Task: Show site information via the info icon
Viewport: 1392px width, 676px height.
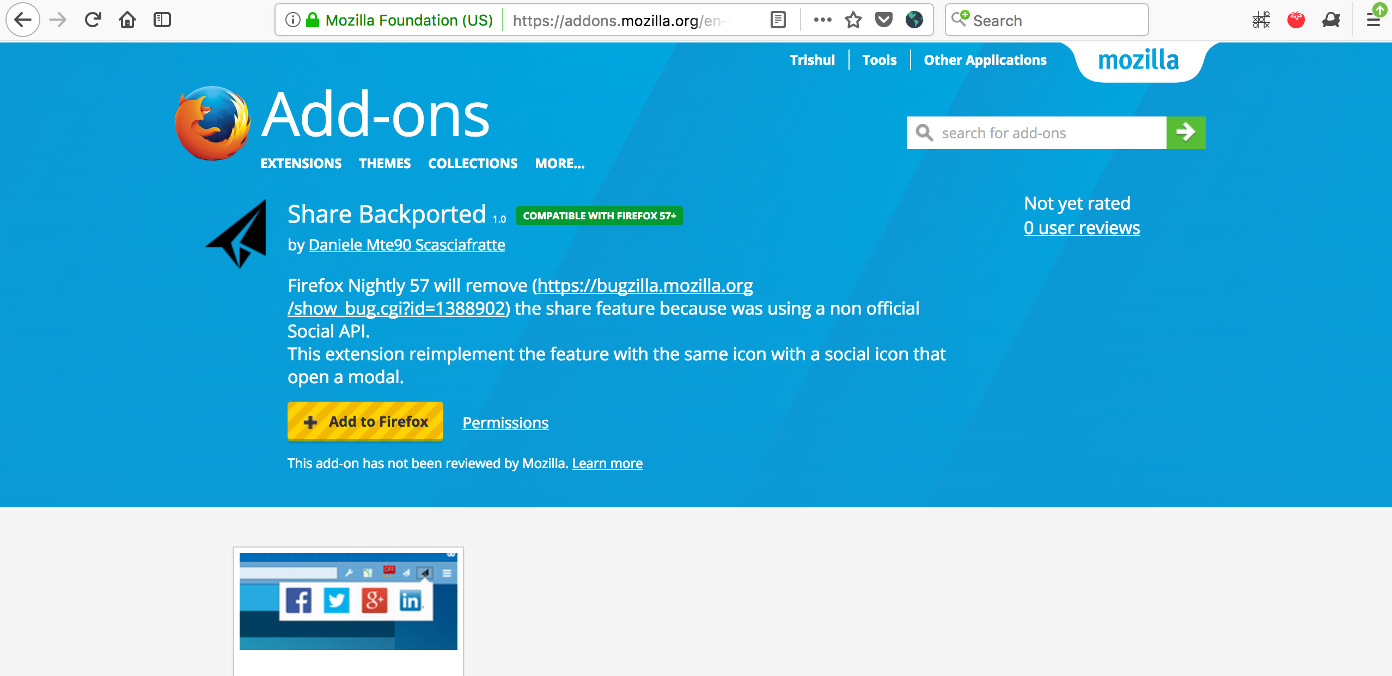Action: pos(293,20)
